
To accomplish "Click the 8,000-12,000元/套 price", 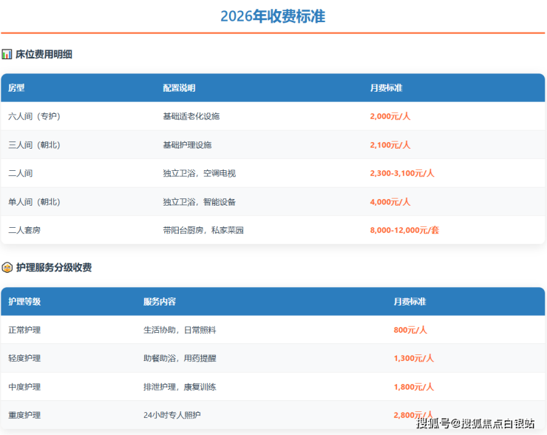I will pyautogui.click(x=404, y=230).
